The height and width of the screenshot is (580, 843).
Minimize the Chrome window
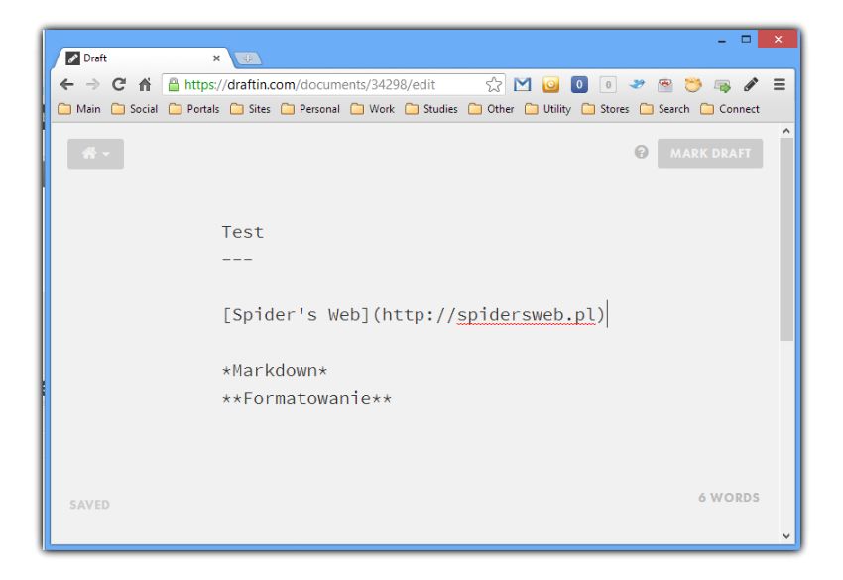tap(721, 40)
